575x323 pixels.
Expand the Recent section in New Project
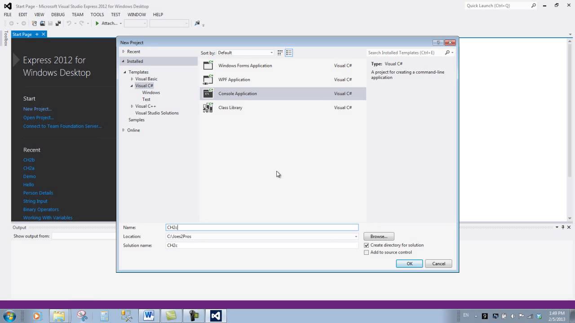[124, 52]
